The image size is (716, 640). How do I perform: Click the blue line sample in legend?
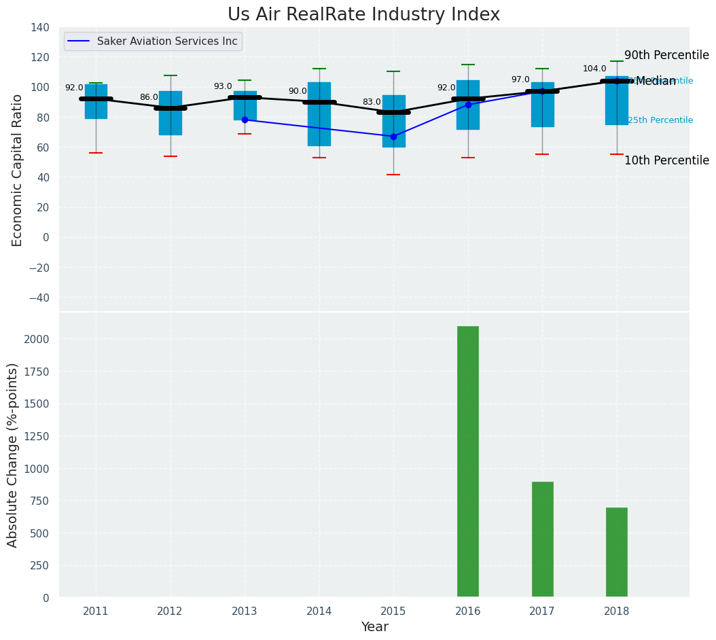80,41
